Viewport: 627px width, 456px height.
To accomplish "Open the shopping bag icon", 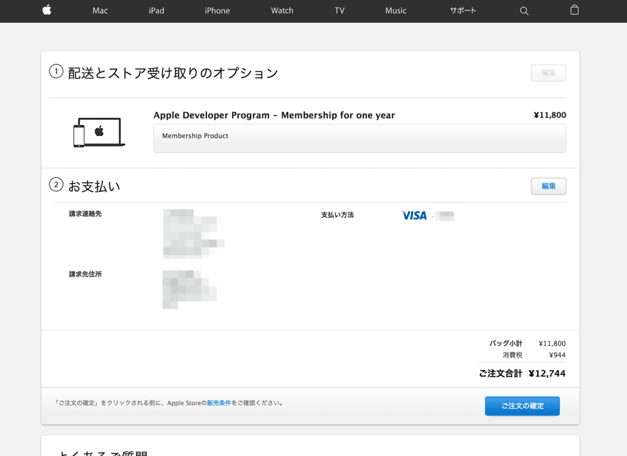I will click(x=574, y=10).
